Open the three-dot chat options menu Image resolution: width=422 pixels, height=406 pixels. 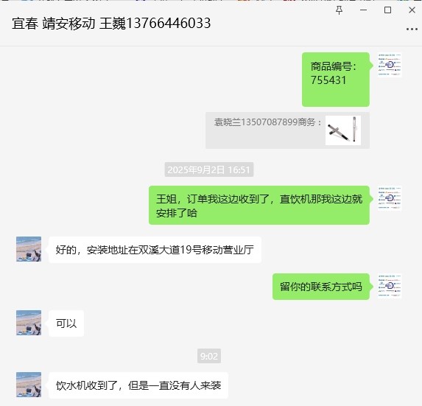point(412,29)
